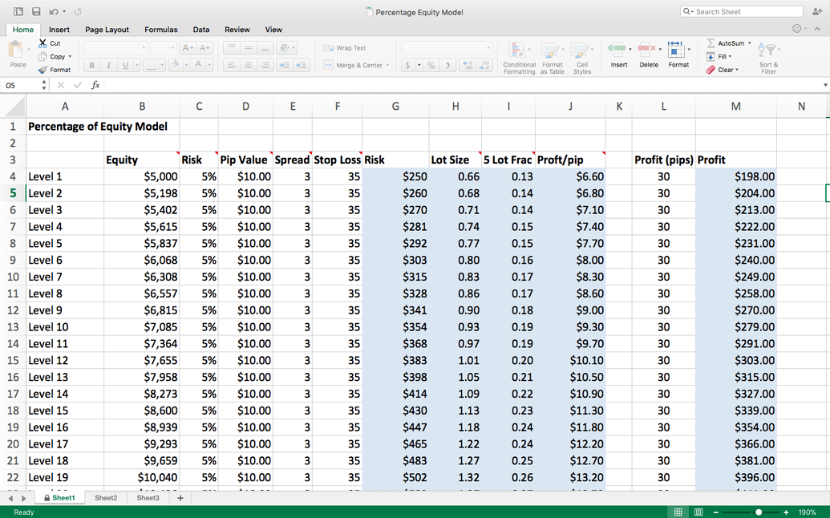Image resolution: width=830 pixels, height=518 pixels.
Task: Select the Cut scissors icon
Action: (43, 43)
